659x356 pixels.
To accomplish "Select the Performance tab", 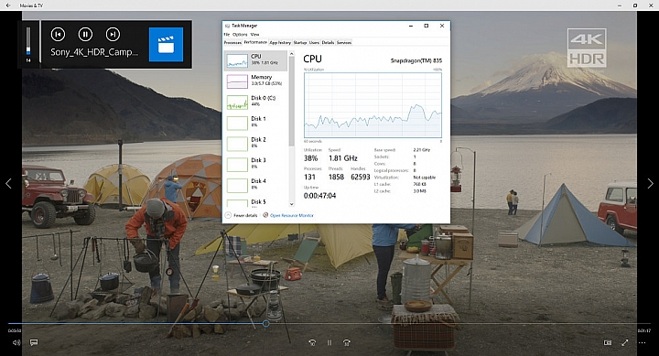I will click(255, 42).
